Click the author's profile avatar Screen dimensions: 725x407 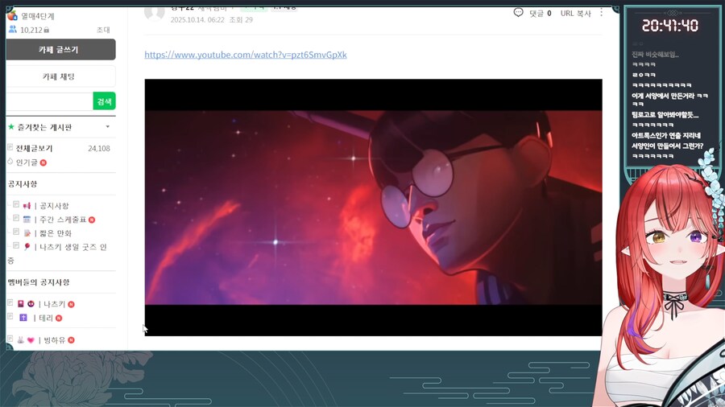(155, 11)
